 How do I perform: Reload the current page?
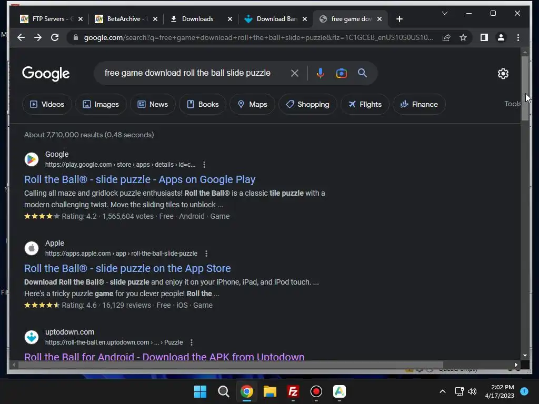coord(55,37)
